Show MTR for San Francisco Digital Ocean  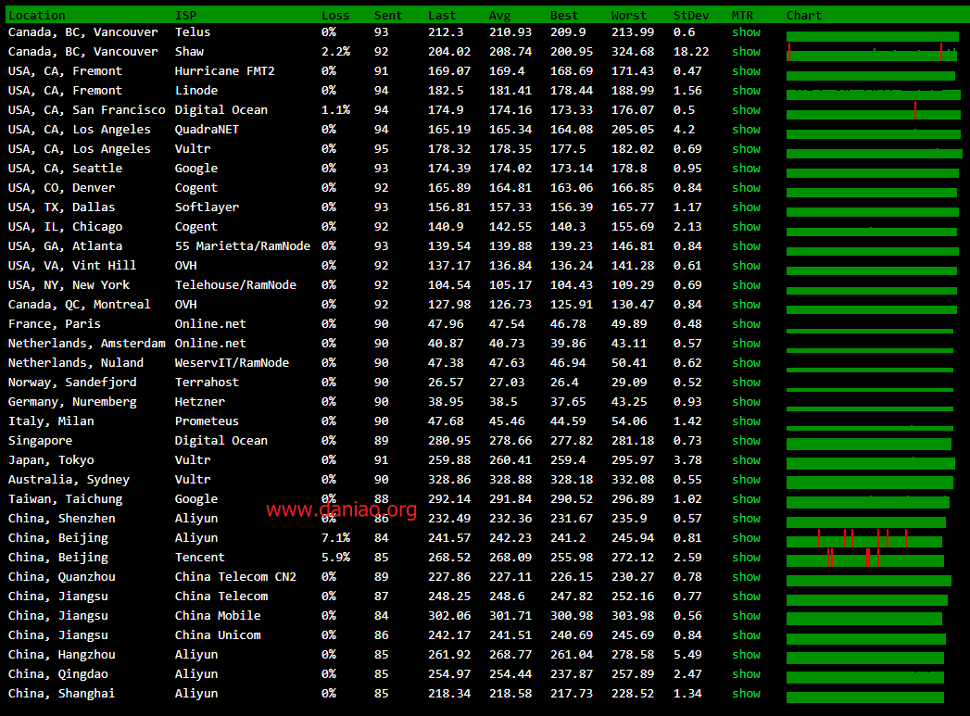tap(746, 110)
